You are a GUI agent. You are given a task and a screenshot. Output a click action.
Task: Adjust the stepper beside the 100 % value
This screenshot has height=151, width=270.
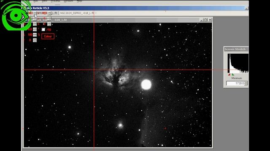(35, 35)
